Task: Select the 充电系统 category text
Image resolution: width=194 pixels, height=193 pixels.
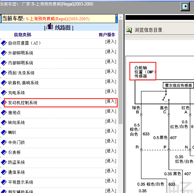Action: 16,93
